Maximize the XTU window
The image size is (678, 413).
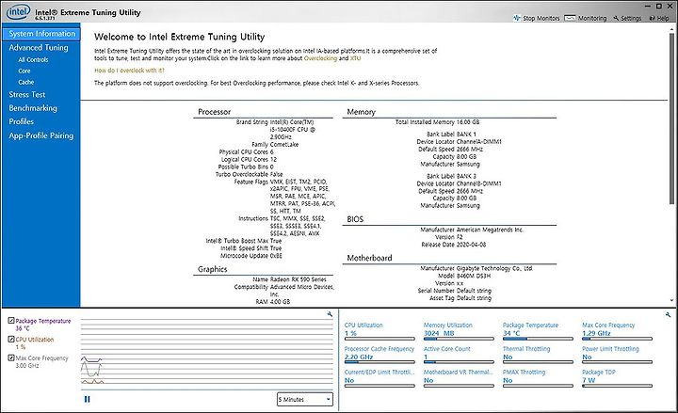(659, 6)
